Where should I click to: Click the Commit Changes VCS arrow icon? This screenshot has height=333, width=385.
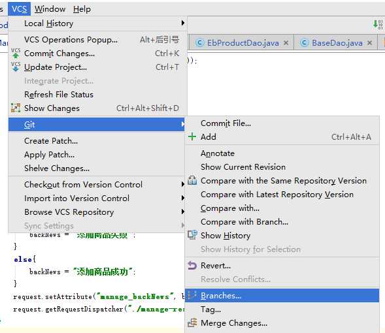pyautogui.click(x=16, y=53)
